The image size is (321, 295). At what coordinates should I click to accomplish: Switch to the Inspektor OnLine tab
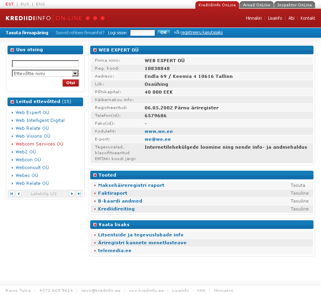click(294, 5)
